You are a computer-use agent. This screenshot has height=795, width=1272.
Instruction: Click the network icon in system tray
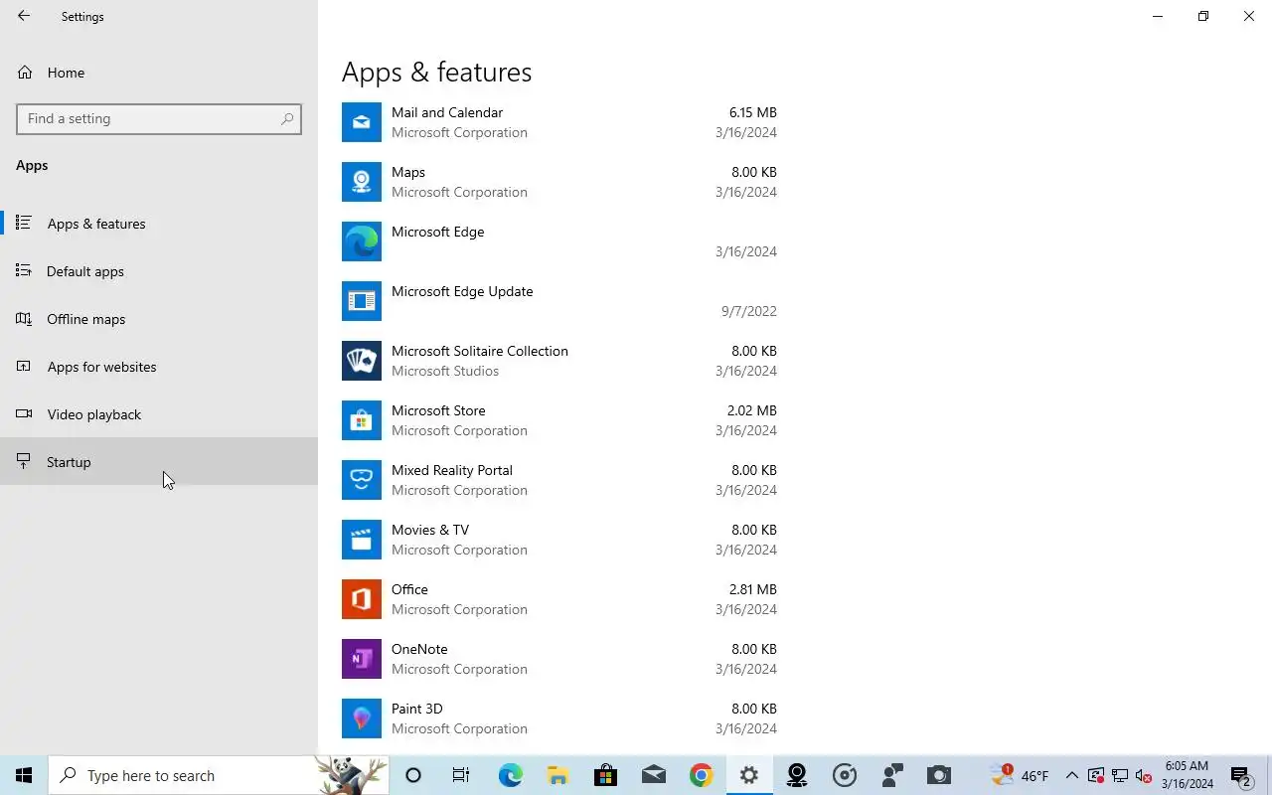pos(1120,775)
